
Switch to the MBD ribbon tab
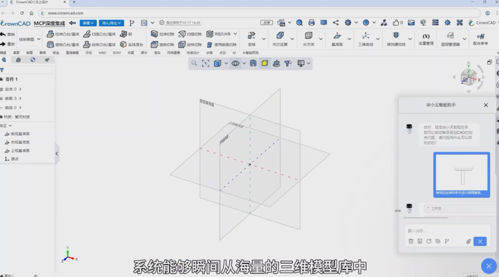click(102, 53)
